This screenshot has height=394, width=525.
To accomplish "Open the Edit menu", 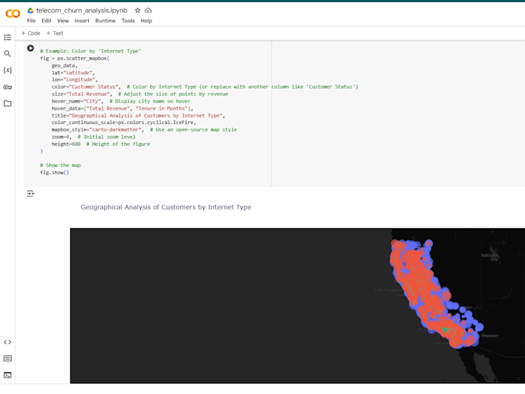I will [46, 21].
